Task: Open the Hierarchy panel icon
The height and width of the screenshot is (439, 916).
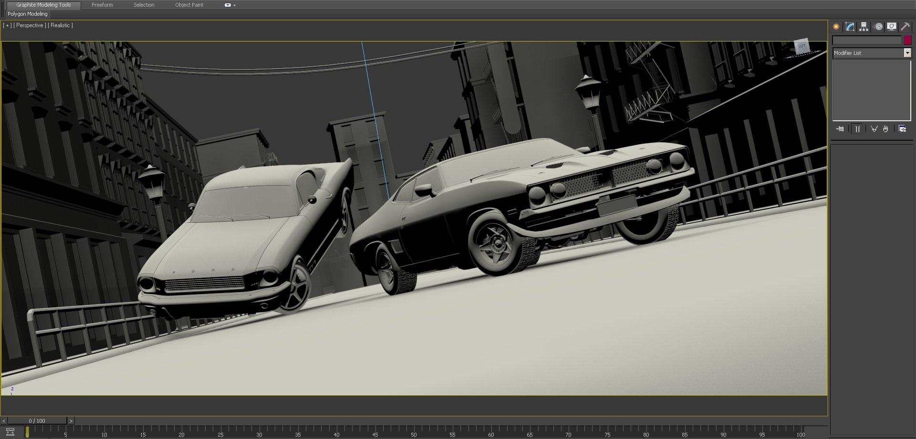Action: [x=864, y=27]
